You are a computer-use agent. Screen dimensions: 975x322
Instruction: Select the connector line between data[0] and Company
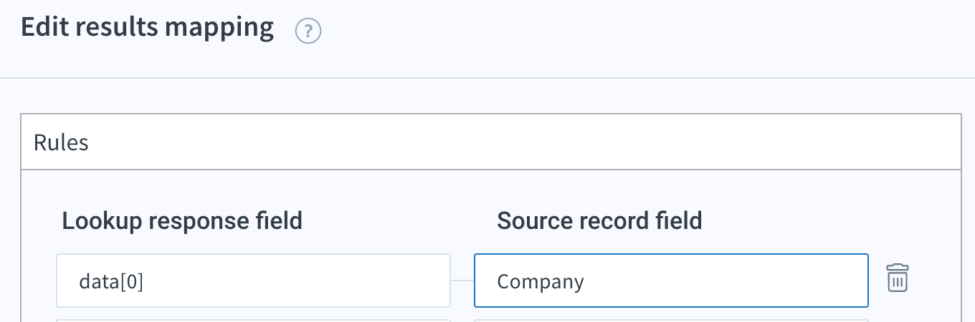462,280
